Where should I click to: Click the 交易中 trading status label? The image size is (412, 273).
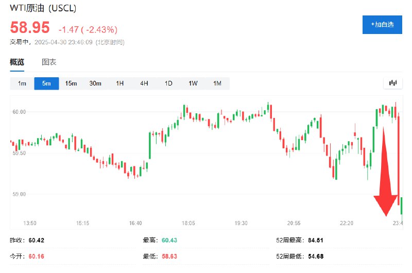click(x=19, y=42)
